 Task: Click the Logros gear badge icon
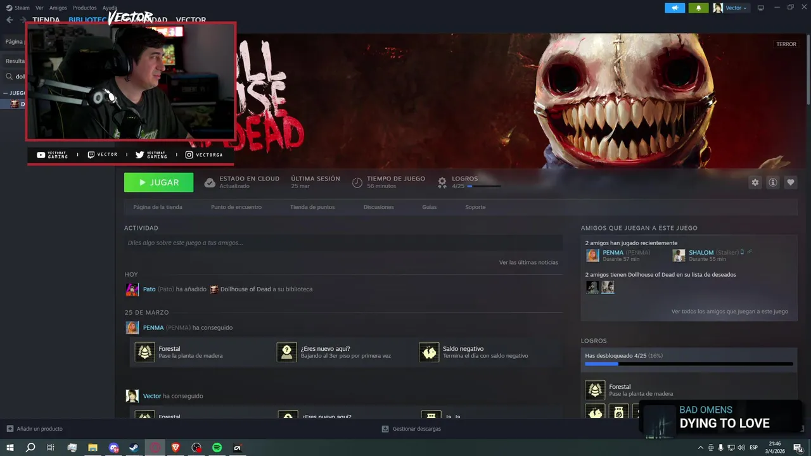point(442,182)
